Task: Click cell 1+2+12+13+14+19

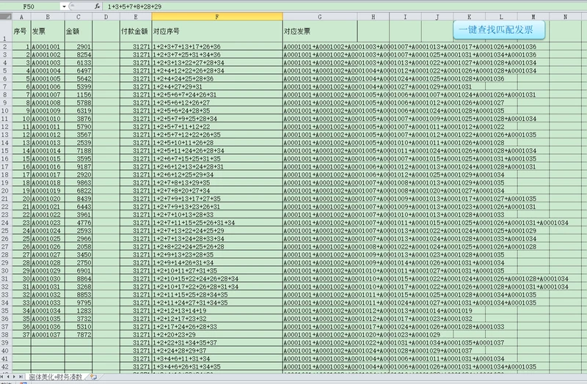Action: (x=217, y=311)
